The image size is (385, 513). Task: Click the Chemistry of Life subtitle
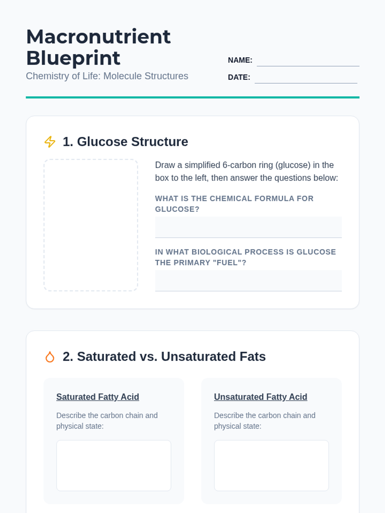tap(107, 76)
